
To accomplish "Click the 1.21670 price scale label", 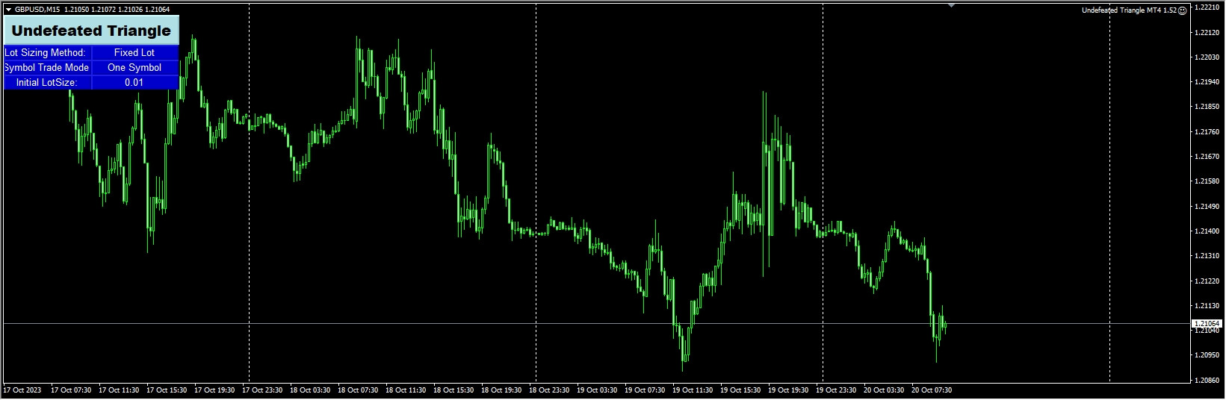I will pos(1207,157).
